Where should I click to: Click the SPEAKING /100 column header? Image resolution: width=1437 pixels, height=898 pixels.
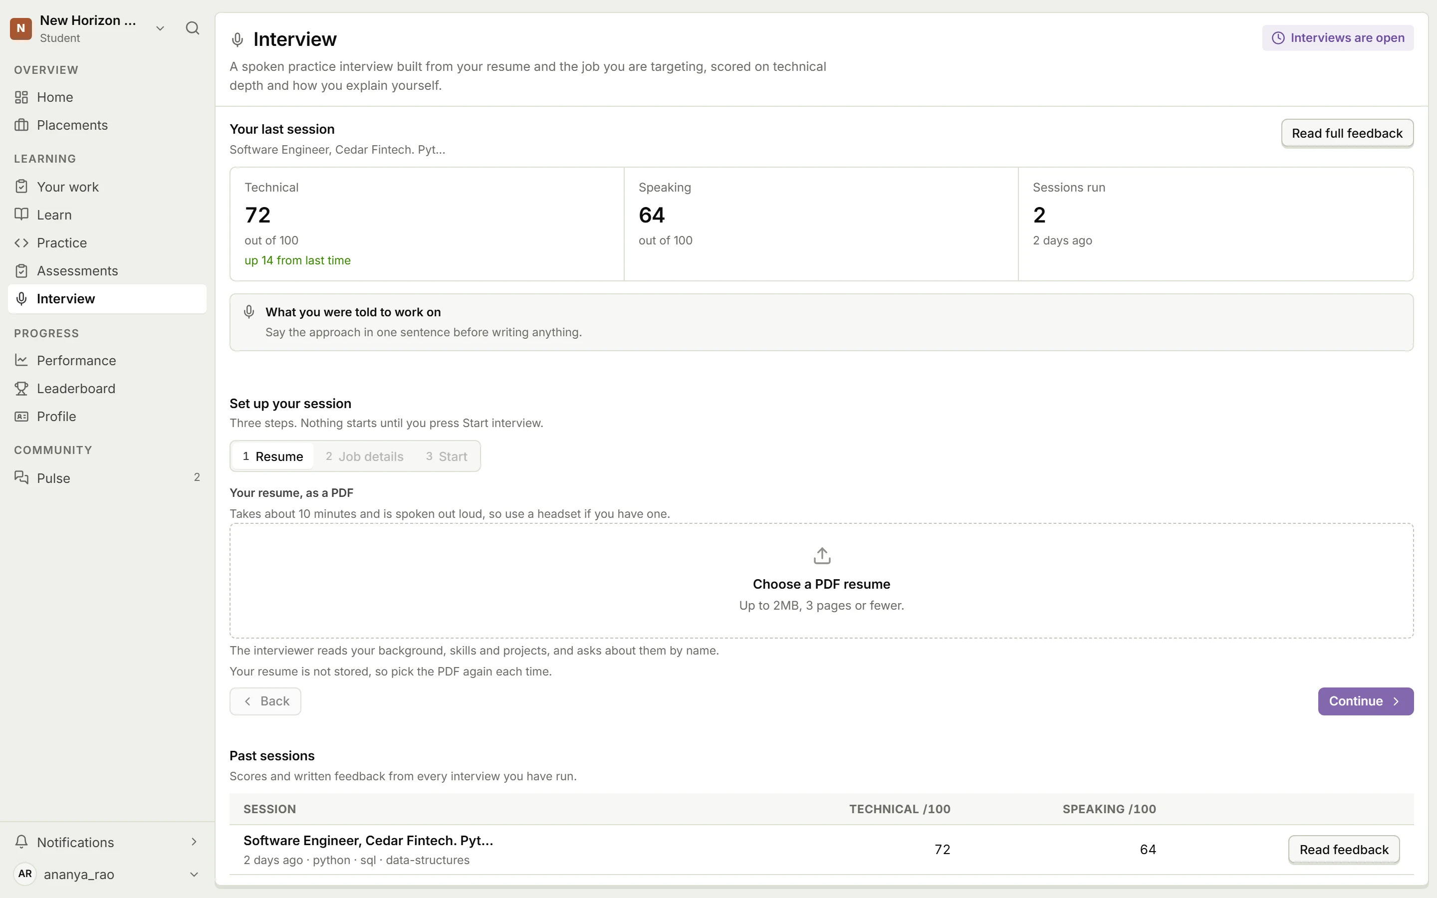click(x=1109, y=809)
